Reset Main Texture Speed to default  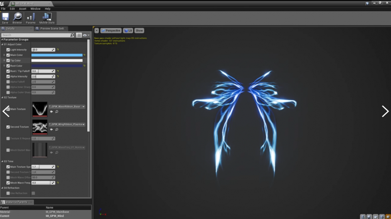(58, 167)
